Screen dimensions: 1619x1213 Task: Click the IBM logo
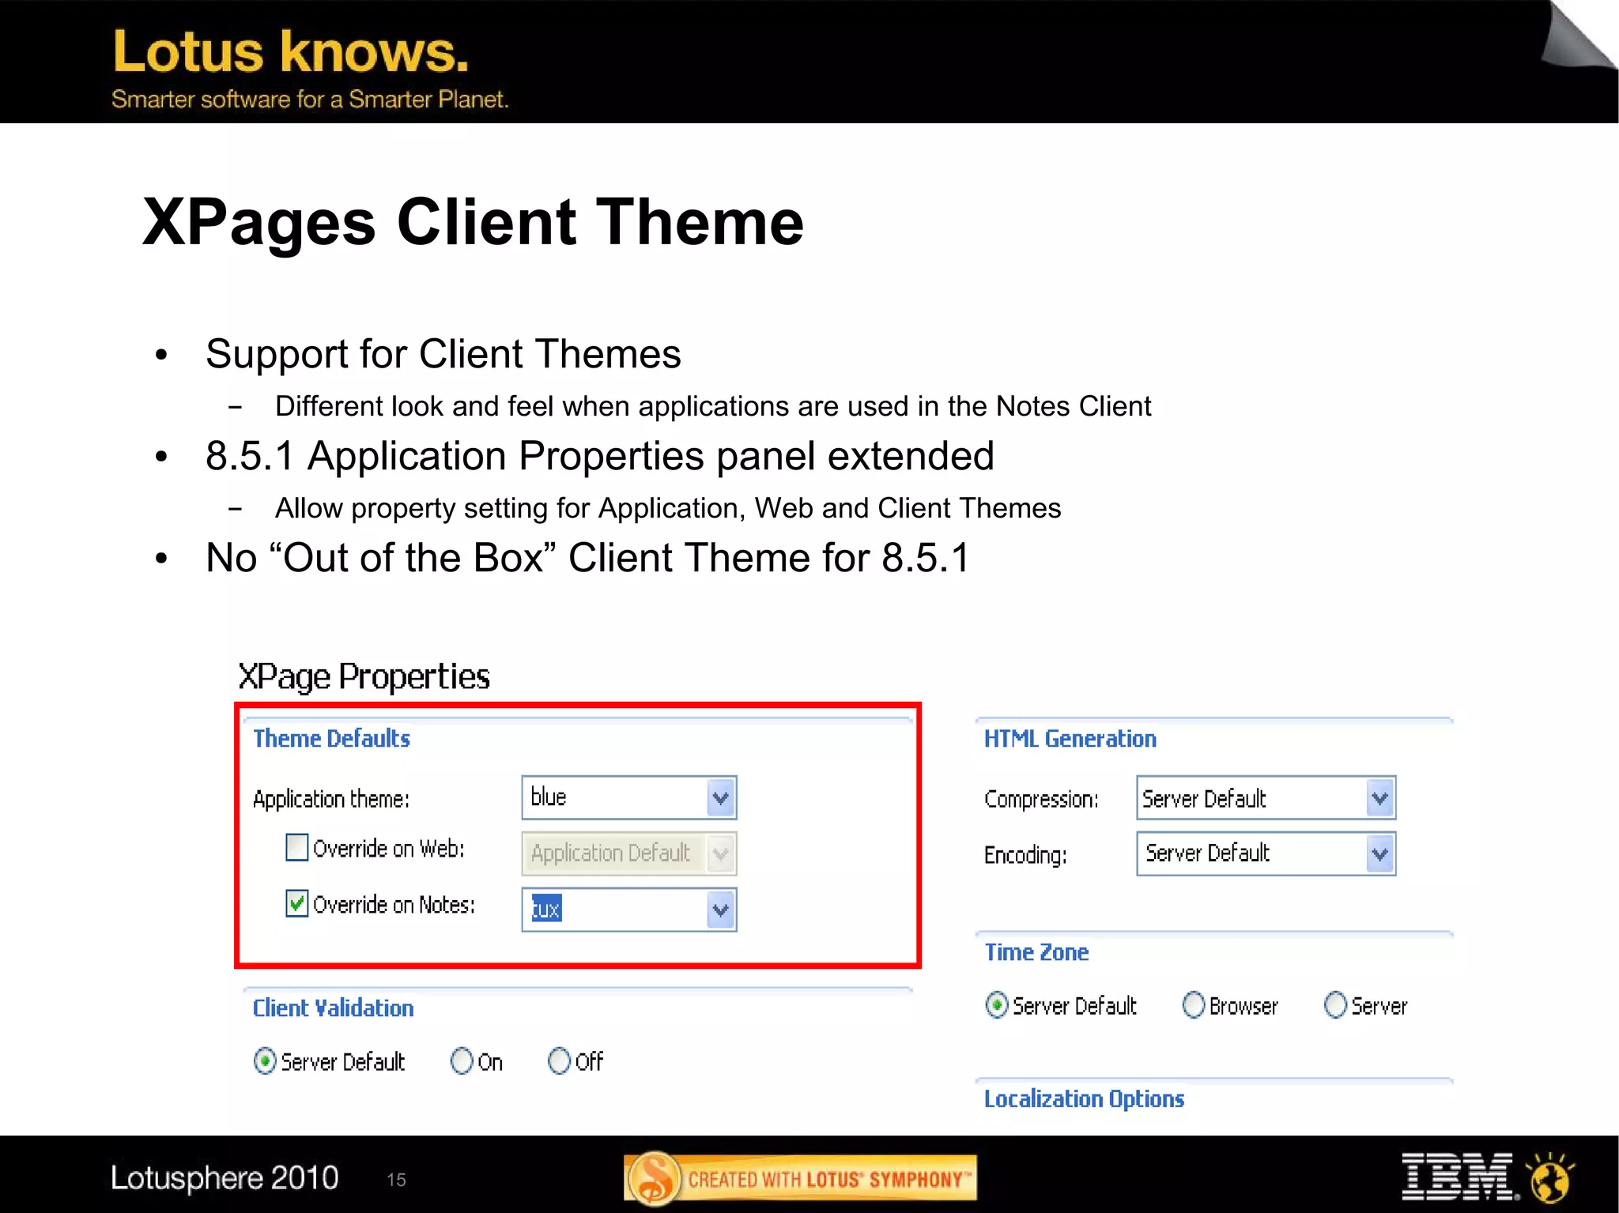tap(1459, 1177)
